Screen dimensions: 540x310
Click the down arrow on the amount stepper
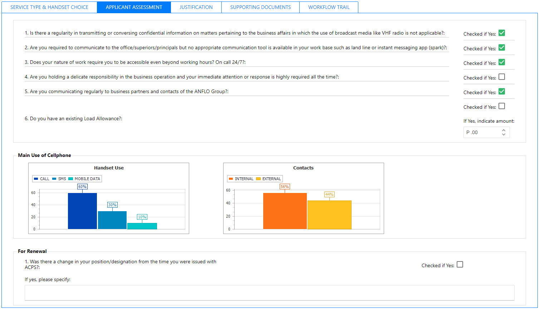pyautogui.click(x=504, y=134)
